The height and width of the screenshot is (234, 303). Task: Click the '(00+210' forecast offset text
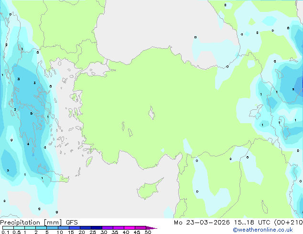tap(289, 223)
